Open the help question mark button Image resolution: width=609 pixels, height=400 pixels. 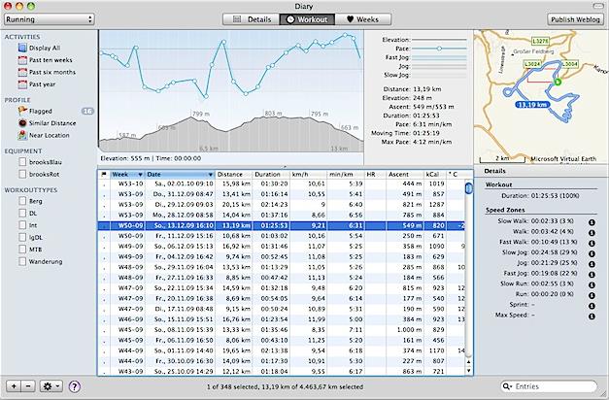74,386
